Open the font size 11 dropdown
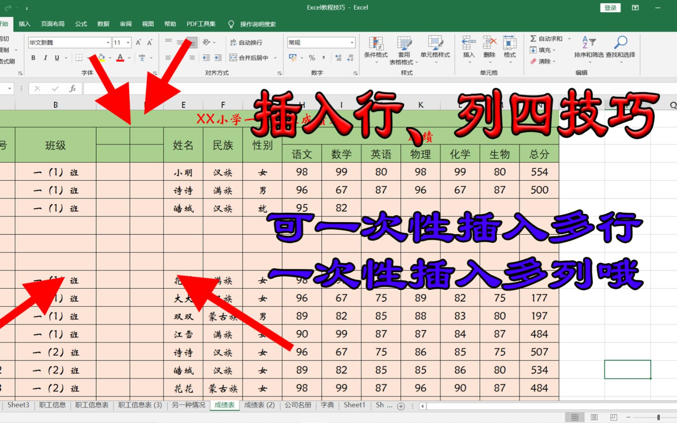 click(x=128, y=42)
